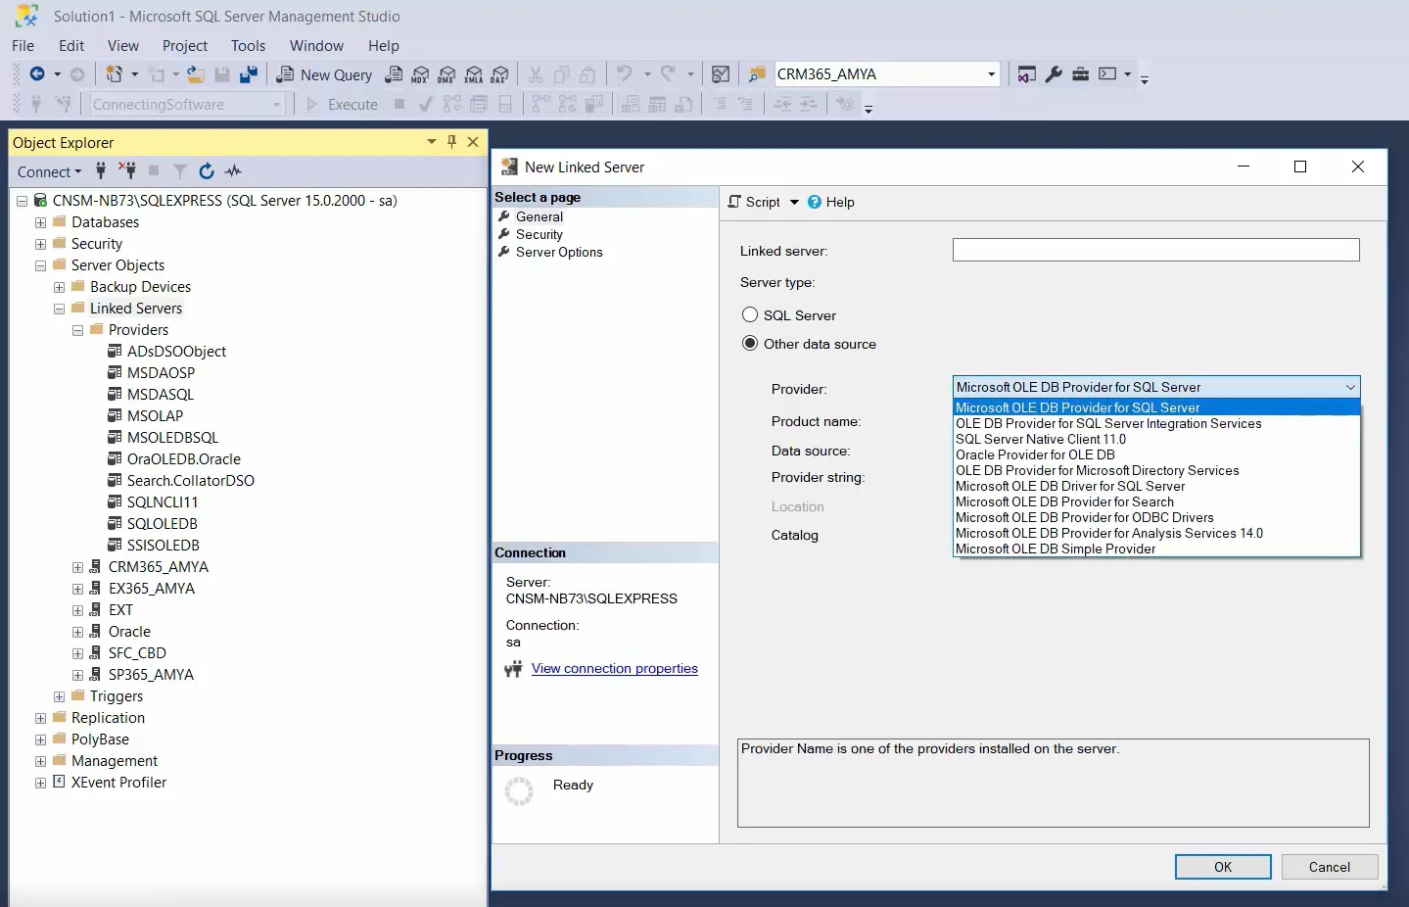Click the Navigate Backward arrow icon

(x=37, y=74)
